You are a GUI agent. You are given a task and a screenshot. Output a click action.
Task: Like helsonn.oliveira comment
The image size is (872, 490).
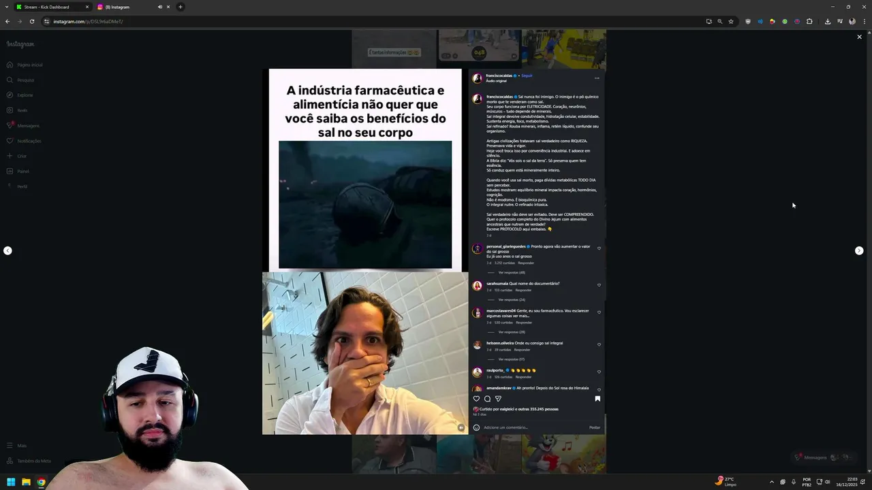tap(599, 345)
